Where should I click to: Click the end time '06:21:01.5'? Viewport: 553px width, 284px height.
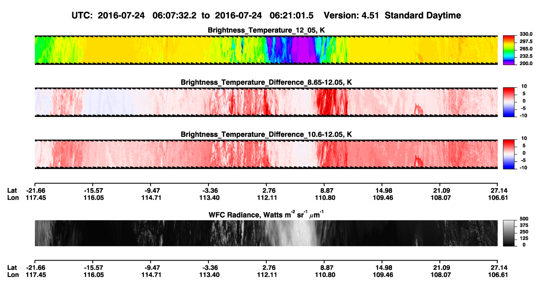pos(292,16)
